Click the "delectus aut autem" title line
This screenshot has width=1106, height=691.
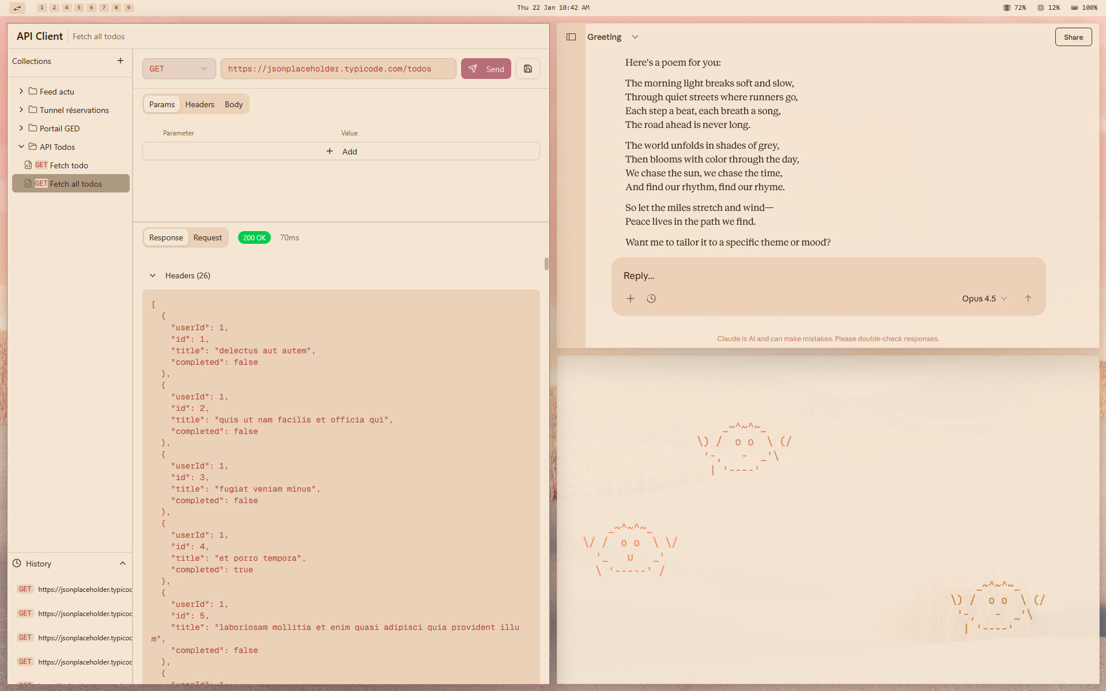pos(243,350)
